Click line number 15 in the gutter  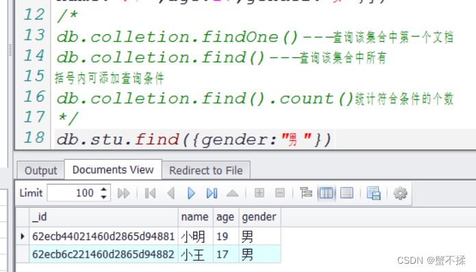coord(34,76)
